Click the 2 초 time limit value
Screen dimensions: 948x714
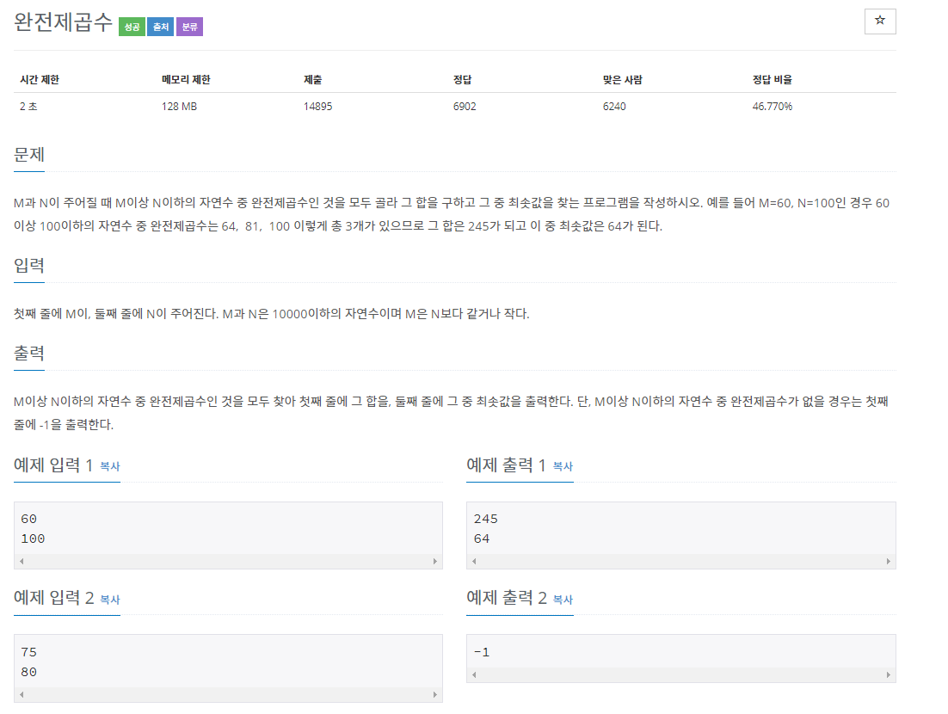pos(28,107)
